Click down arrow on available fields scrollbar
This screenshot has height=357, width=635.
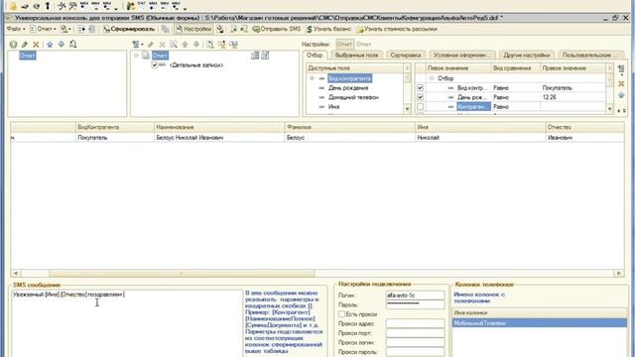point(407,109)
